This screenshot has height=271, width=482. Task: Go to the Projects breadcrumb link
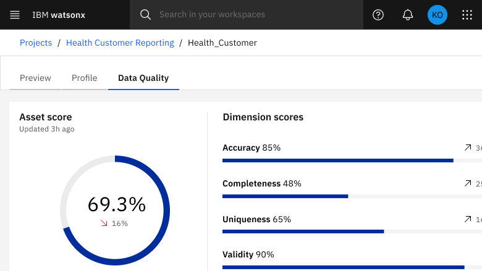click(36, 43)
